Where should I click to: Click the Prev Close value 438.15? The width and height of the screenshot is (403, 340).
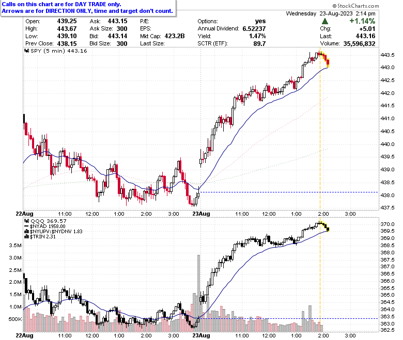click(67, 44)
